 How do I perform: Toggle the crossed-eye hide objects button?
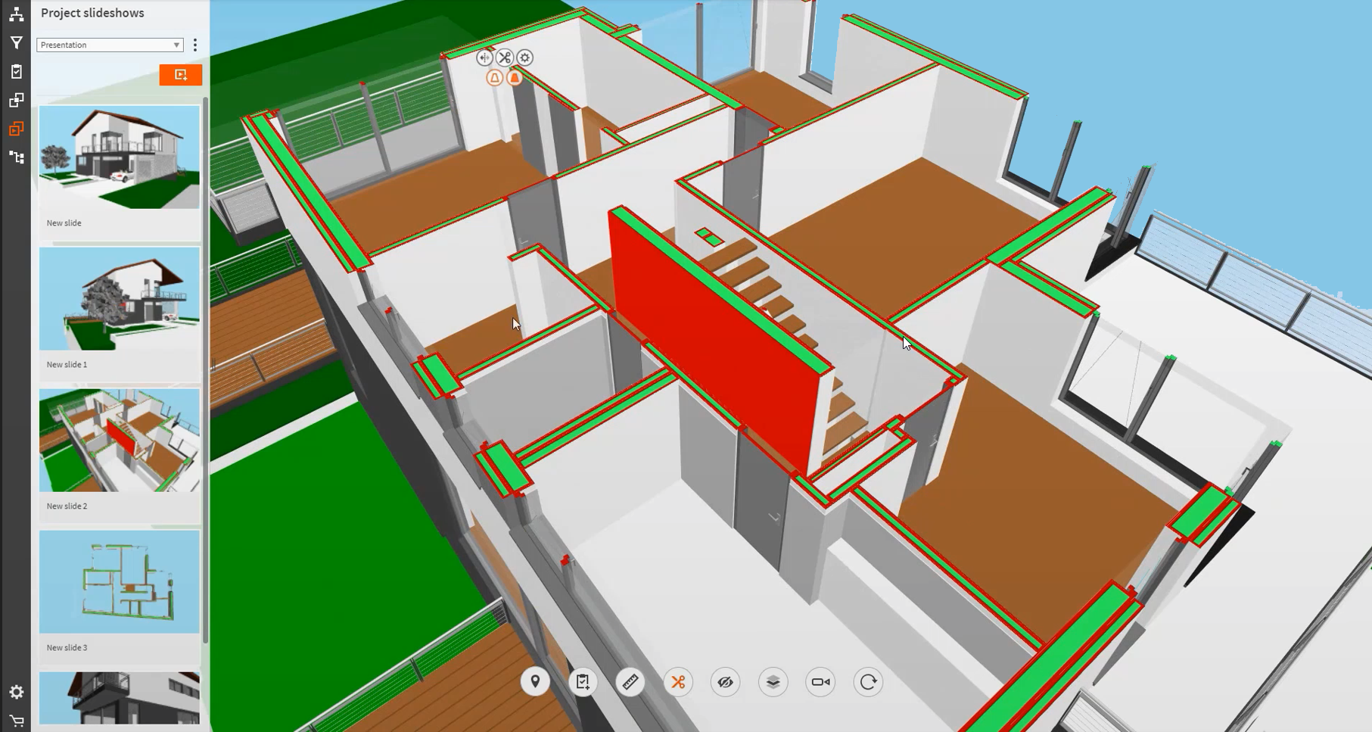click(x=725, y=682)
